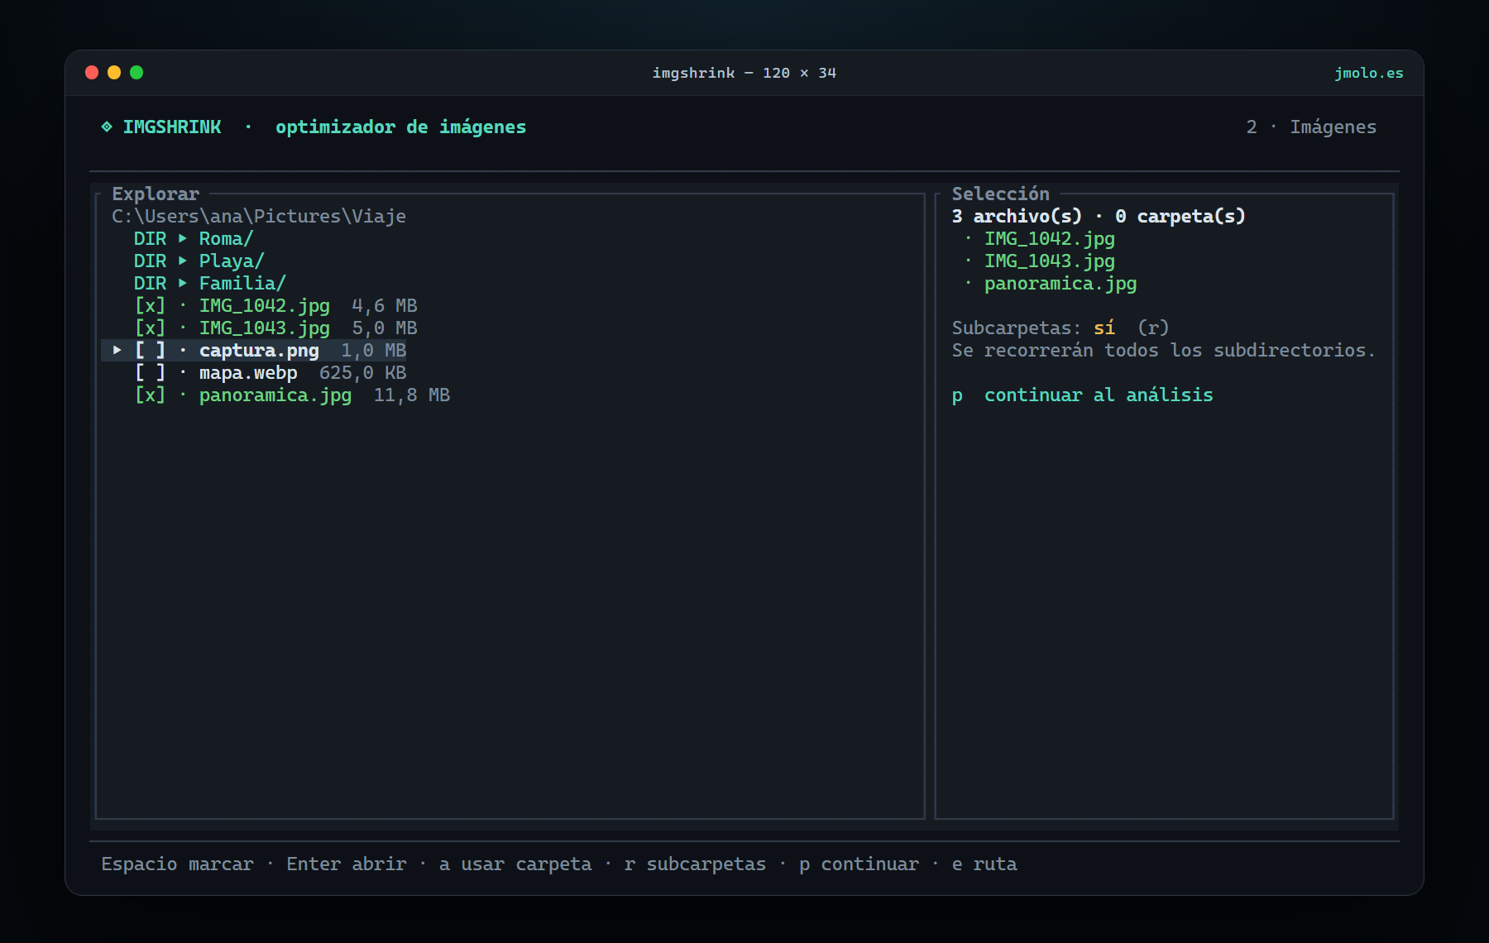Viewport: 1489px width, 943px height.
Task: Click the Explorar panel title
Action: 156,194
